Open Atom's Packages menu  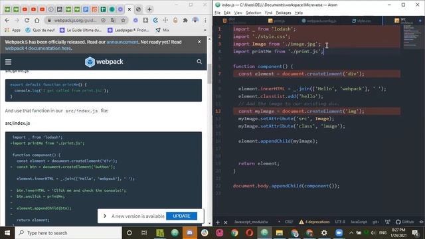coord(284,13)
